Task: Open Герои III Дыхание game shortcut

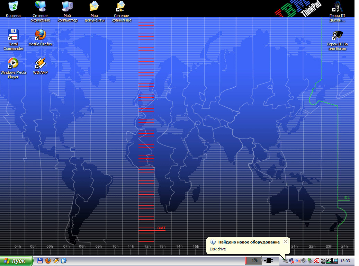Action: pos(337,7)
